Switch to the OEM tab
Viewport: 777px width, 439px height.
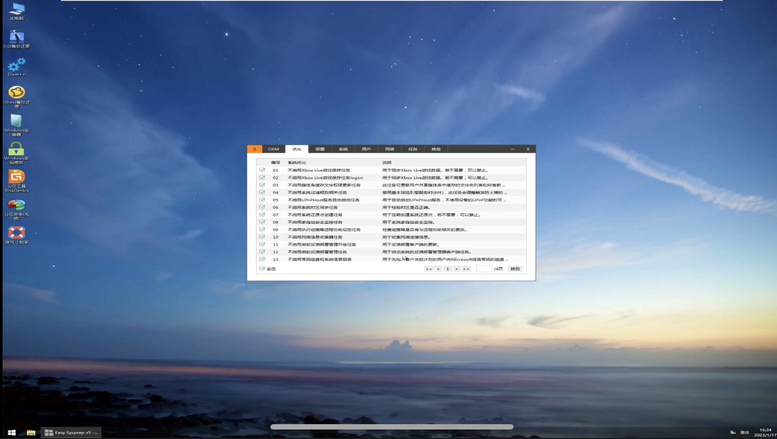[x=273, y=149]
